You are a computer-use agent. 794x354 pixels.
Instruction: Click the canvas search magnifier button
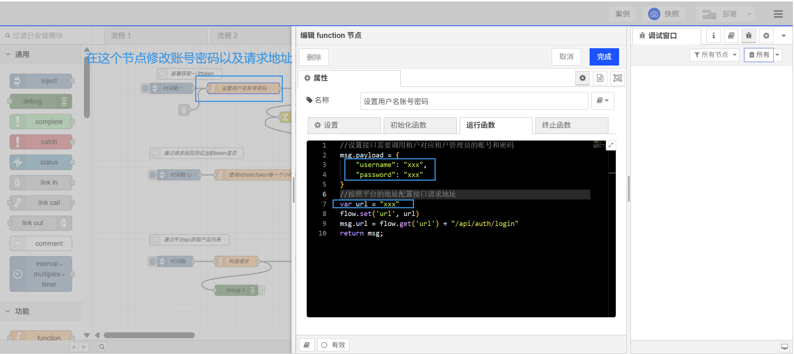pyautogui.click(x=102, y=347)
